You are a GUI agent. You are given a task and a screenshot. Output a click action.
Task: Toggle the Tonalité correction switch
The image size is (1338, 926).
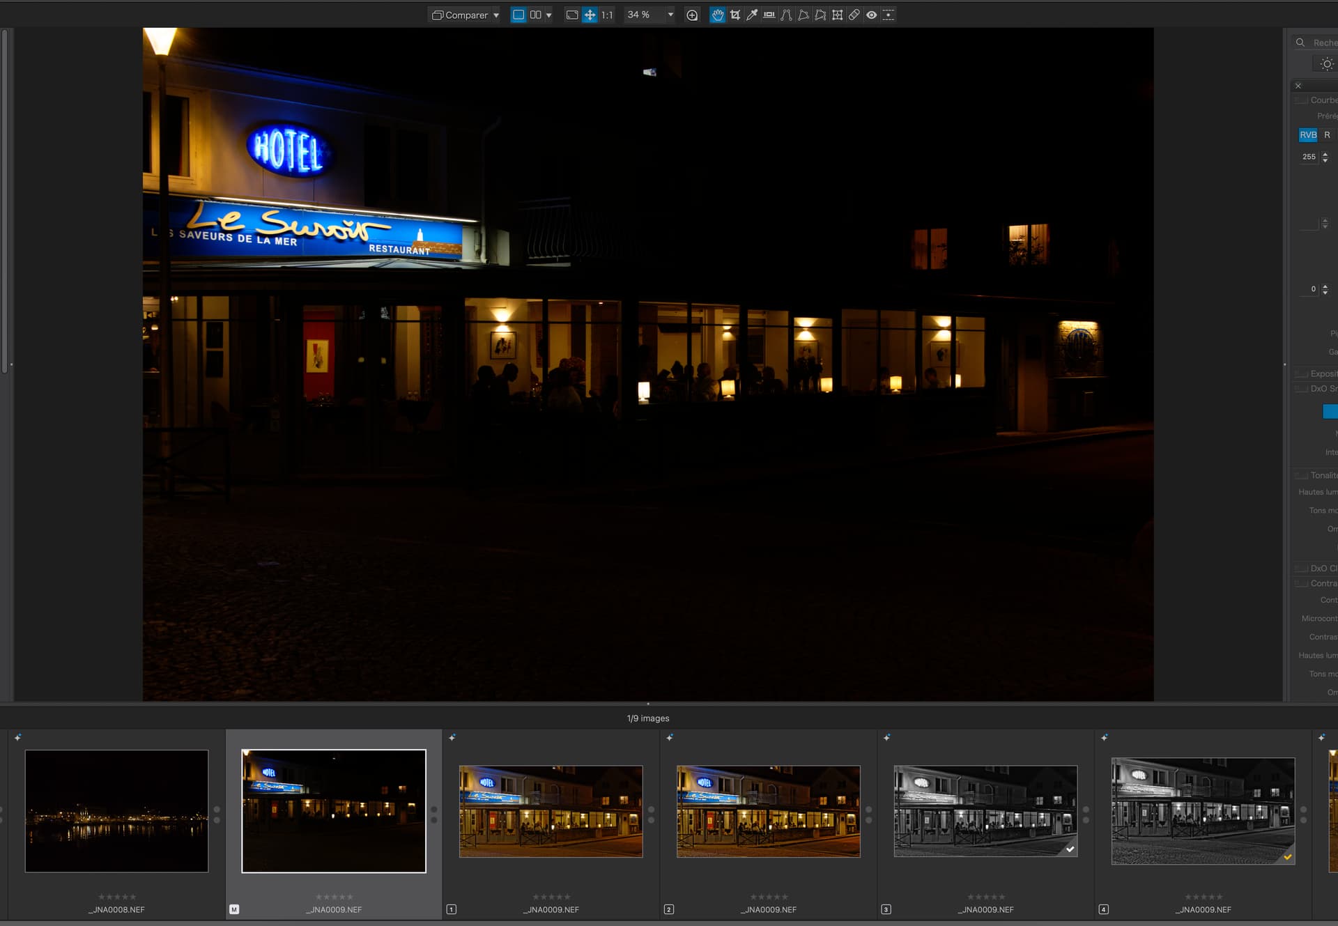1300,476
